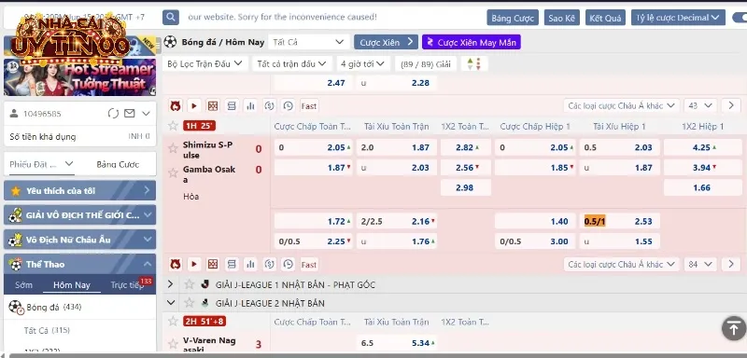Click the hot bear icon in the row with the 43 dropdown
Viewport: 747px width, 358px height.
point(176,105)
